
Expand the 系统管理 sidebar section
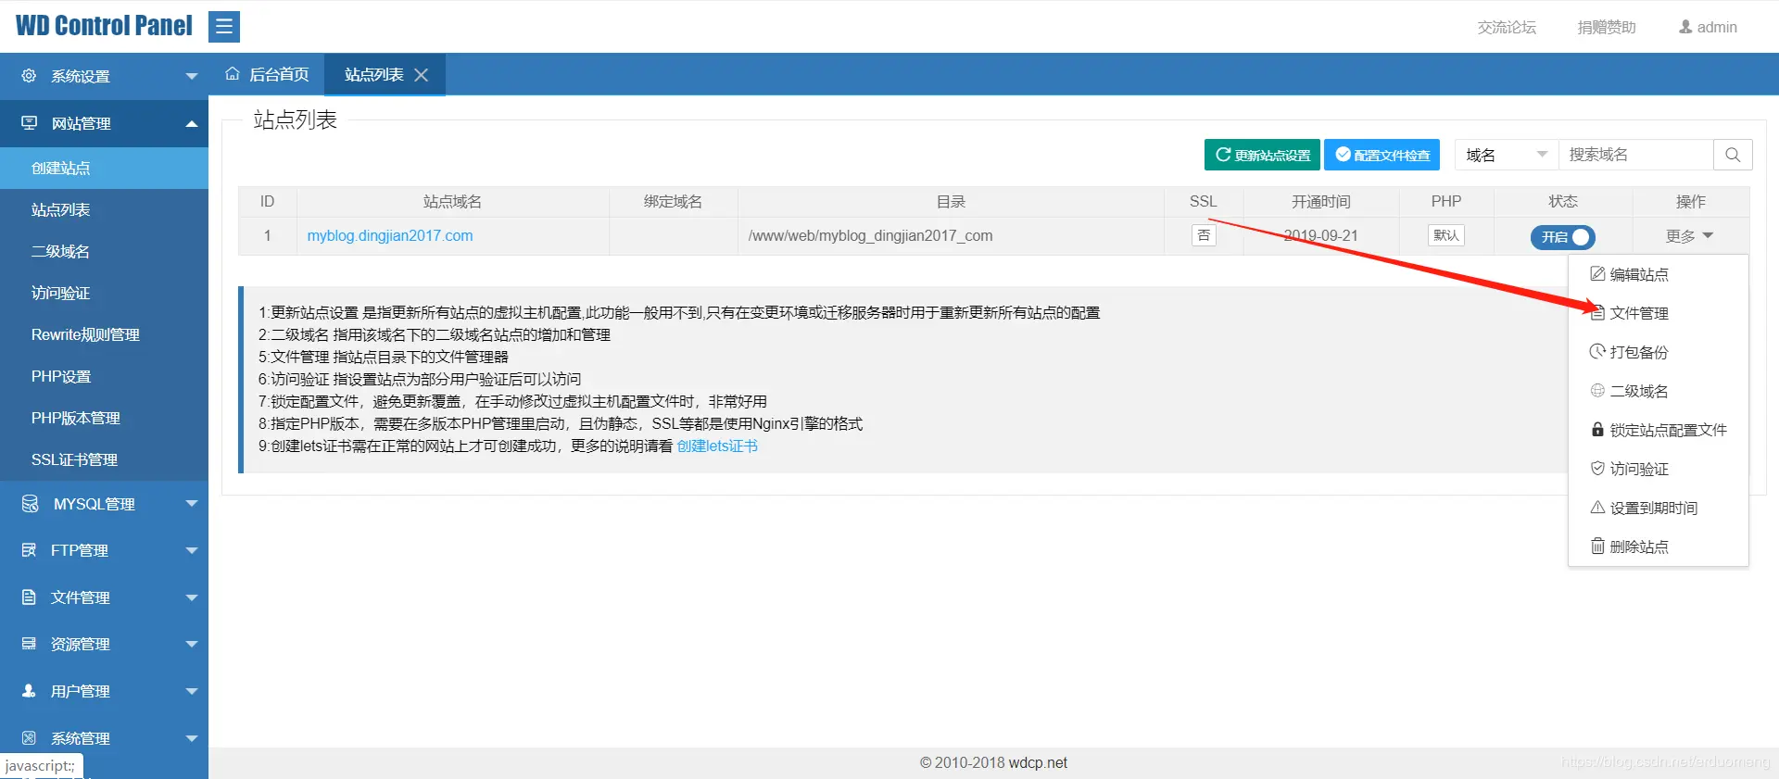192,738
